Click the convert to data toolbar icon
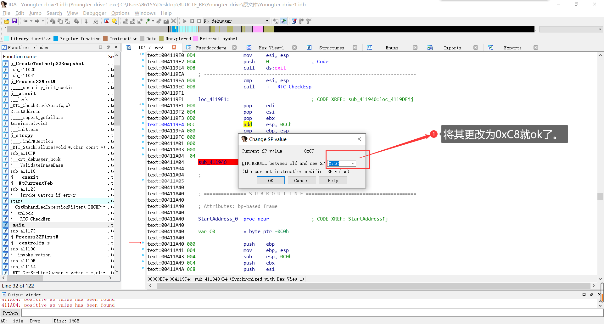The width and height of the screenshot is (604, 324). pos(133,21)
